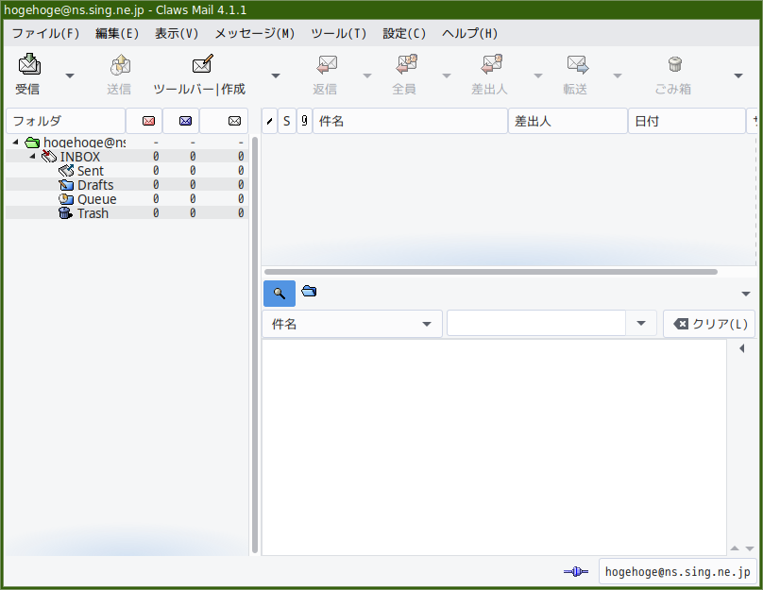Click the 受信 receive mail icon
This screenshot has width=763, height=590.
point(29,64)
